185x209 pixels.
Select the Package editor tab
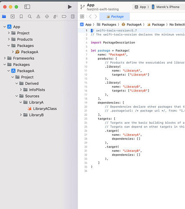tap(115, 17)
